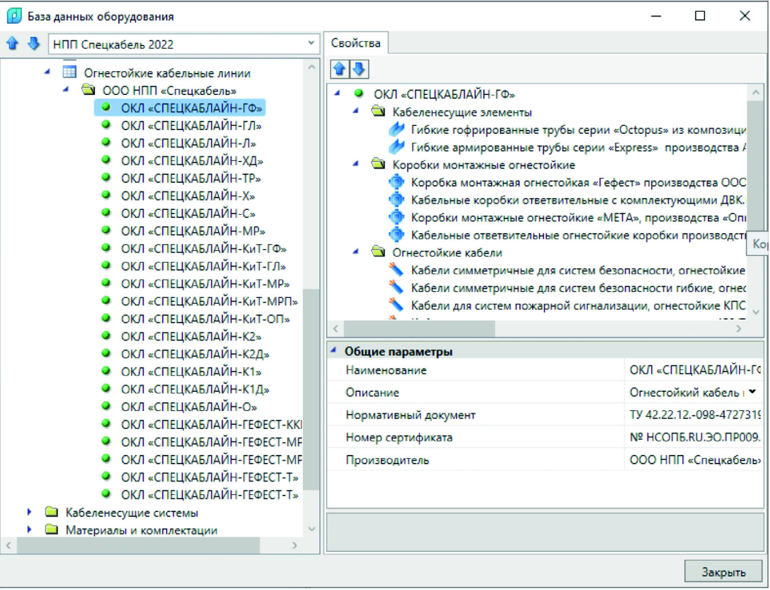The width and height of the screenshot is (770, 590).
Task: Collapse the ОКЛ «СПЕЦКАБЛАЙН-ГФ» root in properties tree
Action: point(337,93)
